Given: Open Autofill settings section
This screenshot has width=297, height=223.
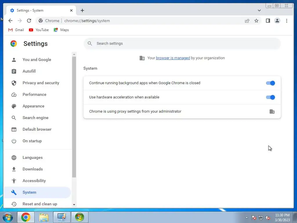Looking at the screenshot, I should [x=37, y=71].
